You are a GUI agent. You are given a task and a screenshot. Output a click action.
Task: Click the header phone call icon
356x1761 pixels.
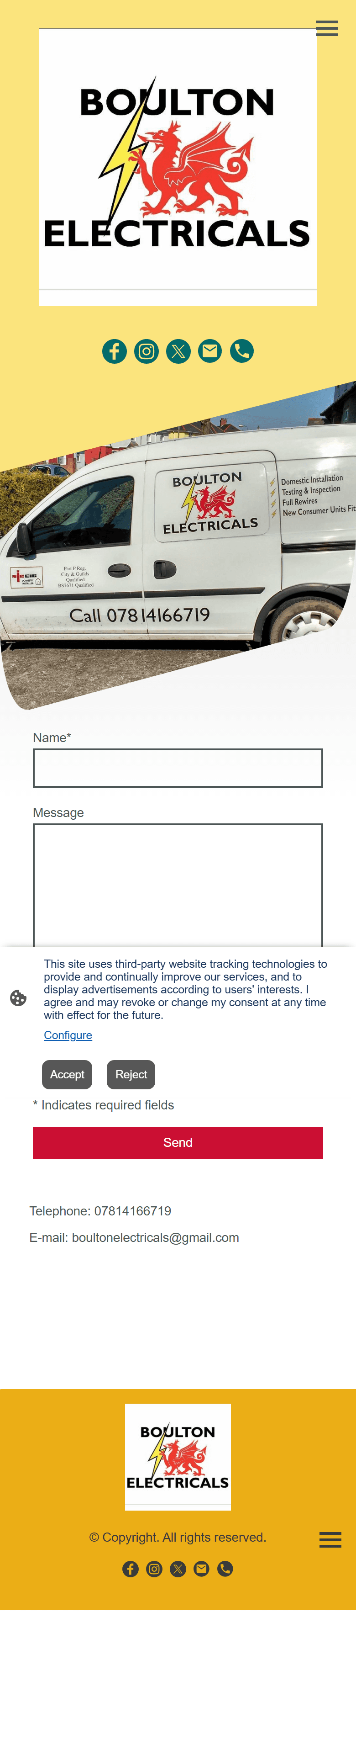(x=242, y=351)
